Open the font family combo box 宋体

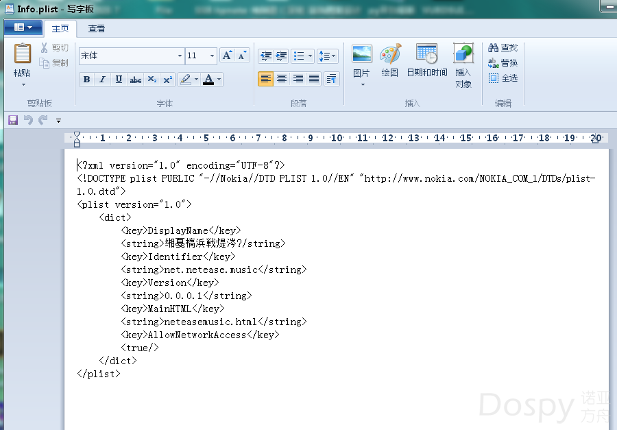point(132,56)
